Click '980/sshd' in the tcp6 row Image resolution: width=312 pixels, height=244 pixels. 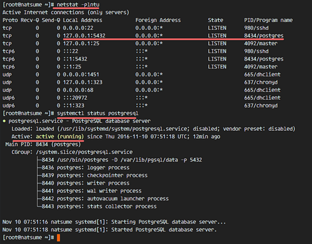[x=256, y=51]
